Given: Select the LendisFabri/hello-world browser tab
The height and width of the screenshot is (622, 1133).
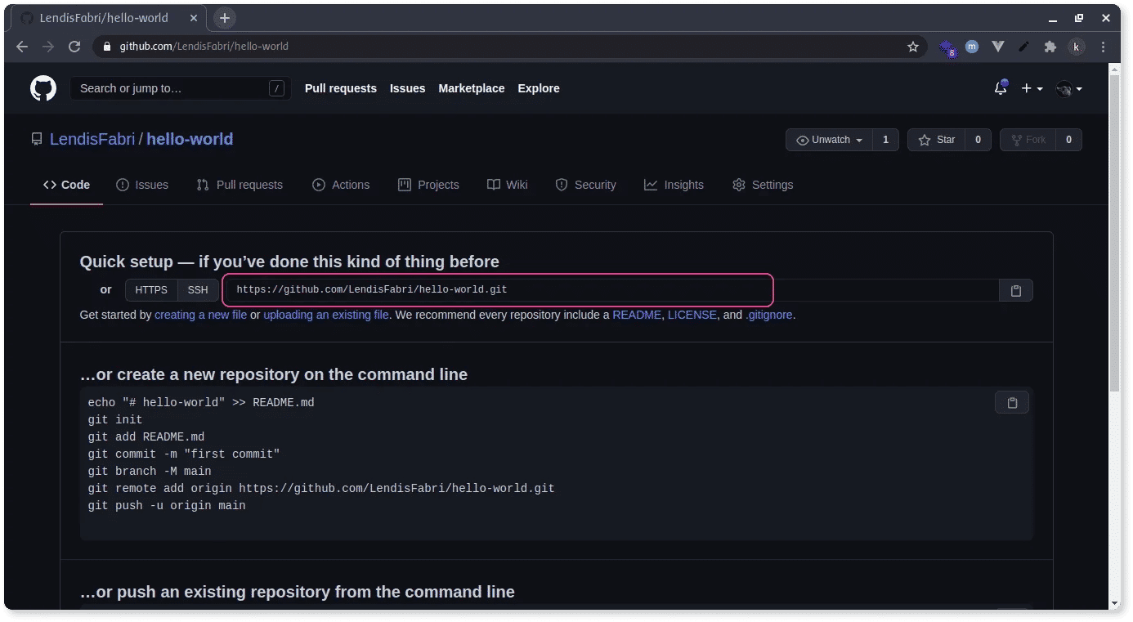Looking at the screenshot, I should [108, 18].
